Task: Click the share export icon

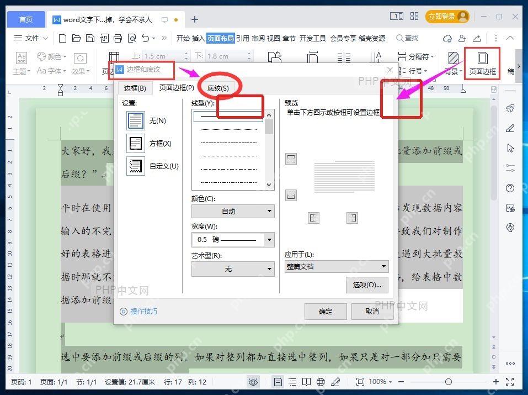Action: pyautogui.click(x=477, y=39)
